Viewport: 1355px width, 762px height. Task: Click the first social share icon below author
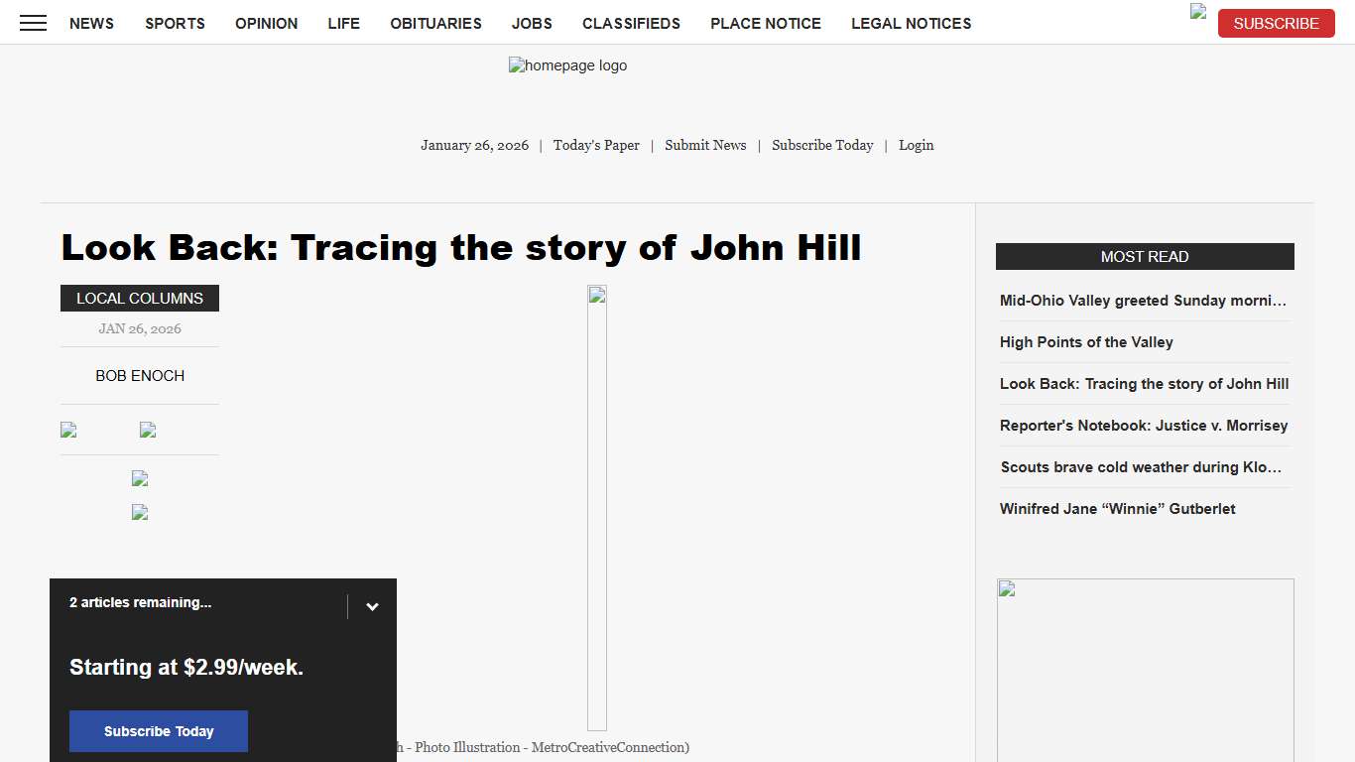point(67,430)
